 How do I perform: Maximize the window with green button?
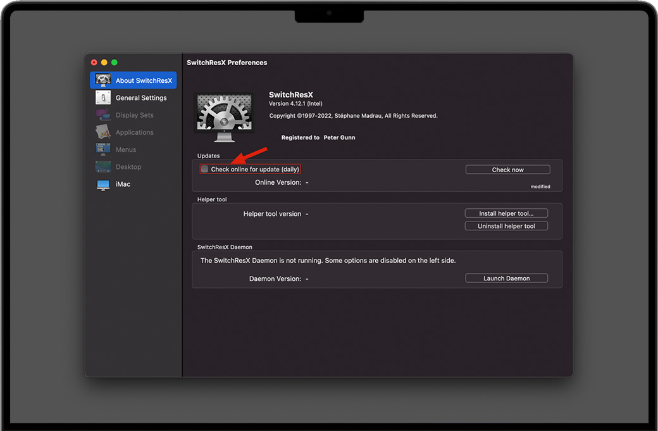[x=114, y=63]
